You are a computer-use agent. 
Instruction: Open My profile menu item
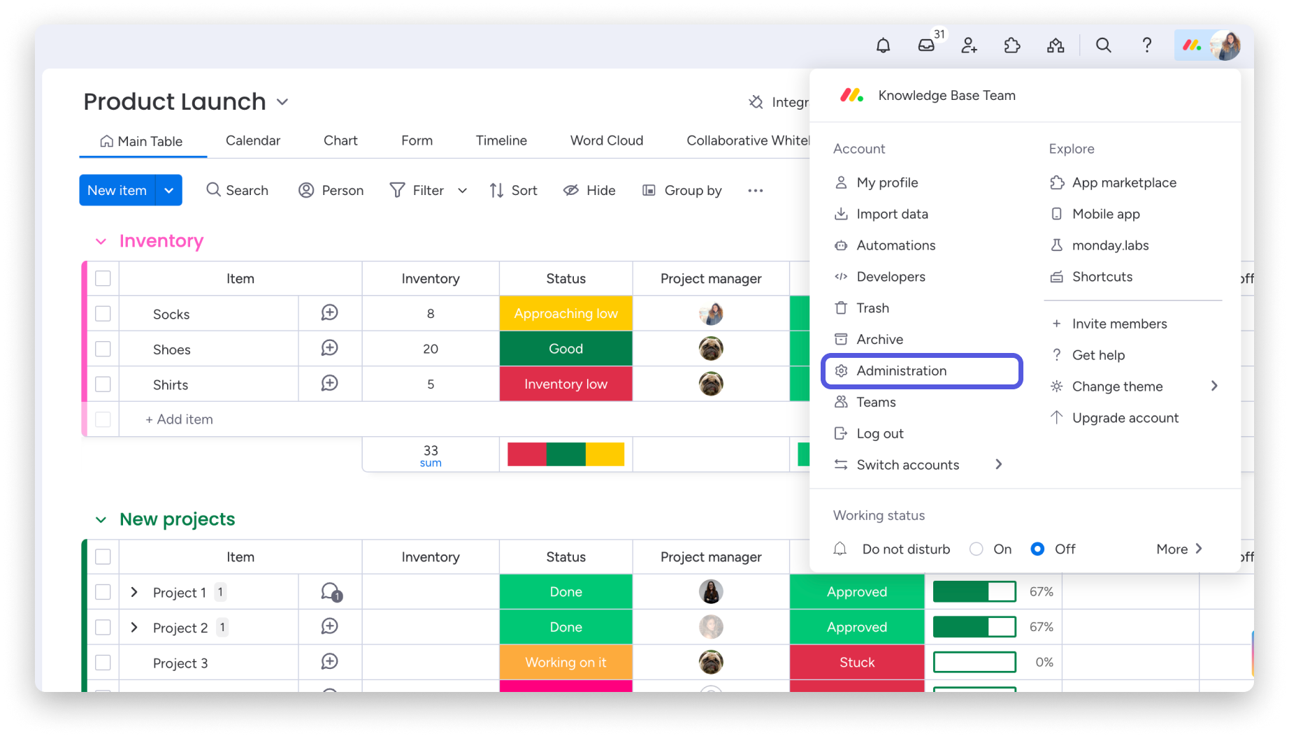click(876, 182)
